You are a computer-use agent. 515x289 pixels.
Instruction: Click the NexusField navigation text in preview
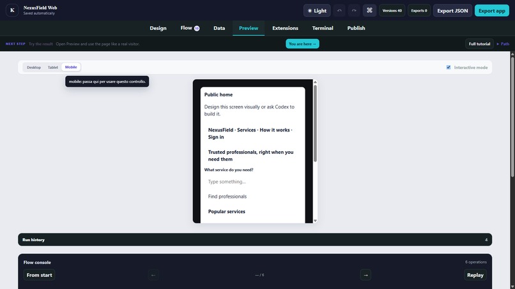[250, 133]
